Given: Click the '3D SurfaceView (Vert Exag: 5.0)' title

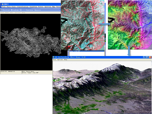Looking at the screenshot, I should pyautogui.click(x=70, y=57).
